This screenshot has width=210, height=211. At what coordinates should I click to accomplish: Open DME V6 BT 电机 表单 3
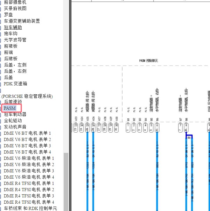click(x=27, y=146)
